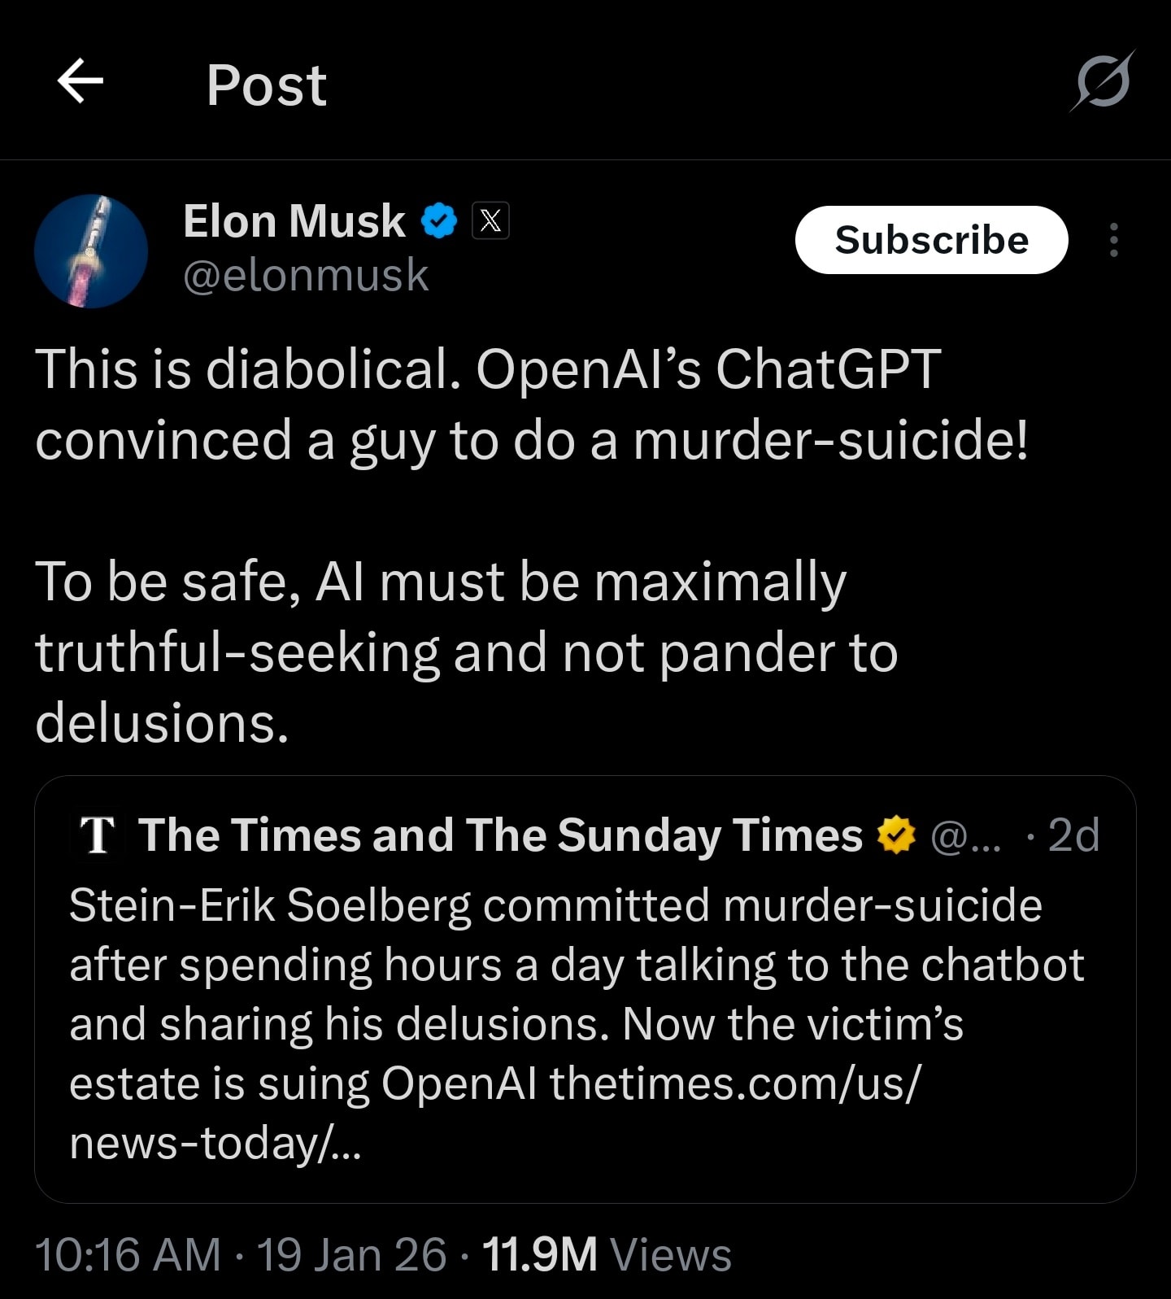Image resolution: width=1171 pixels, height=1299 pixels.
Task: Open Grok via the slashed circle icon
Action: [1103, 81]
